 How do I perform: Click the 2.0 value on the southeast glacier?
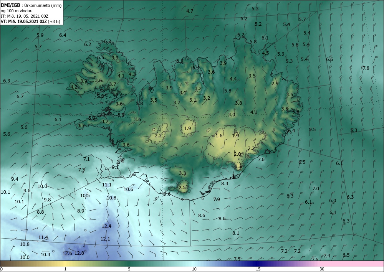[237, 154]
